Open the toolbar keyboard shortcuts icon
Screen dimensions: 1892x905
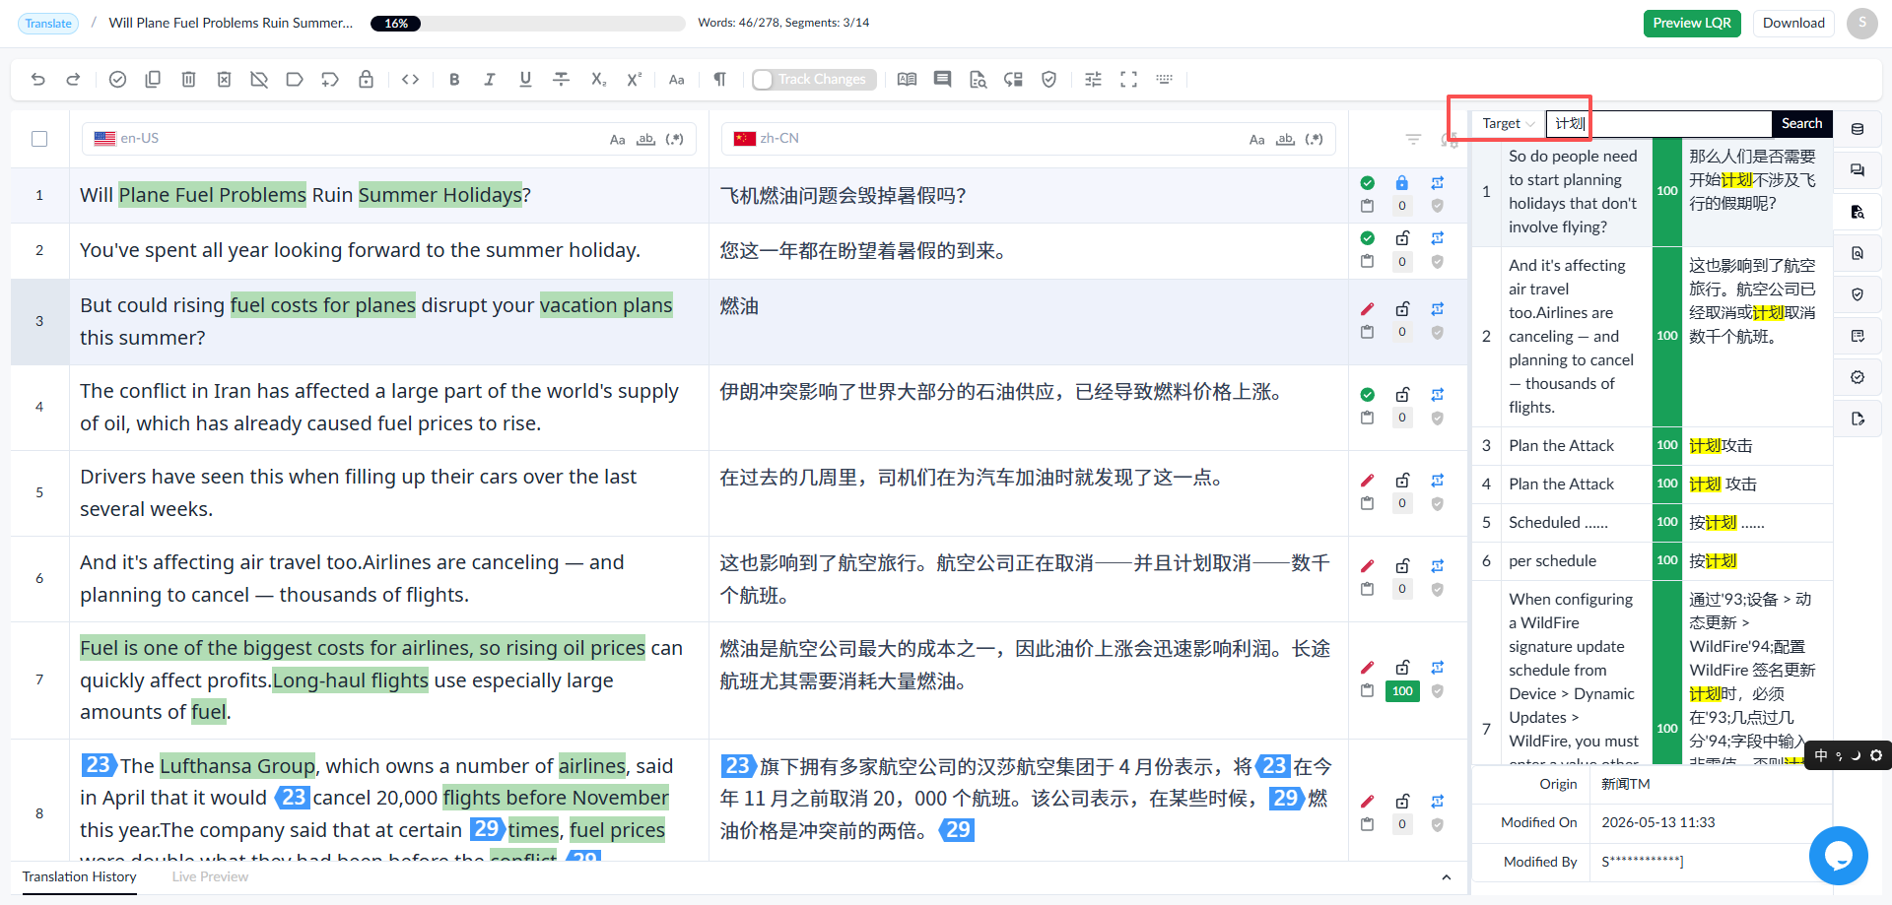(x=1164, y=80)
